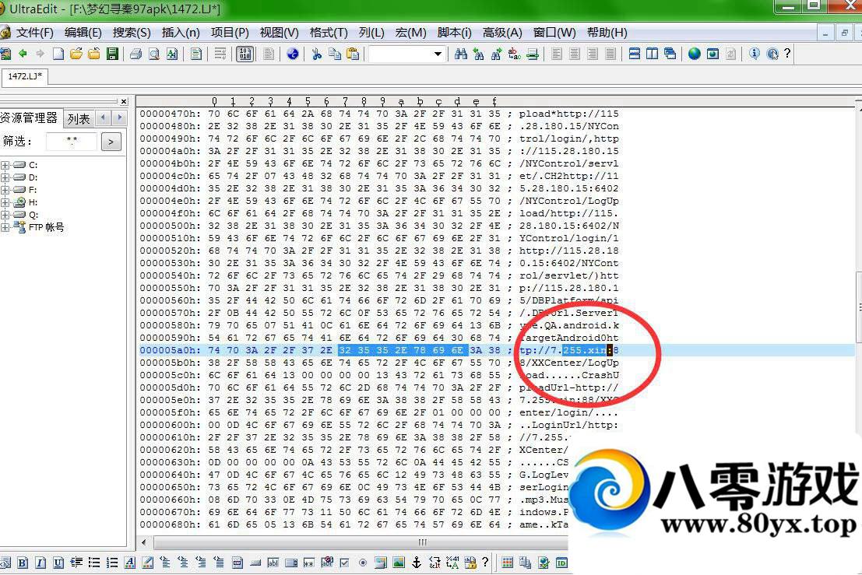Viewport: 862px width, 575px height.
Task: Click the Replace 'ab→ac' icon
Action: [515, 54]
